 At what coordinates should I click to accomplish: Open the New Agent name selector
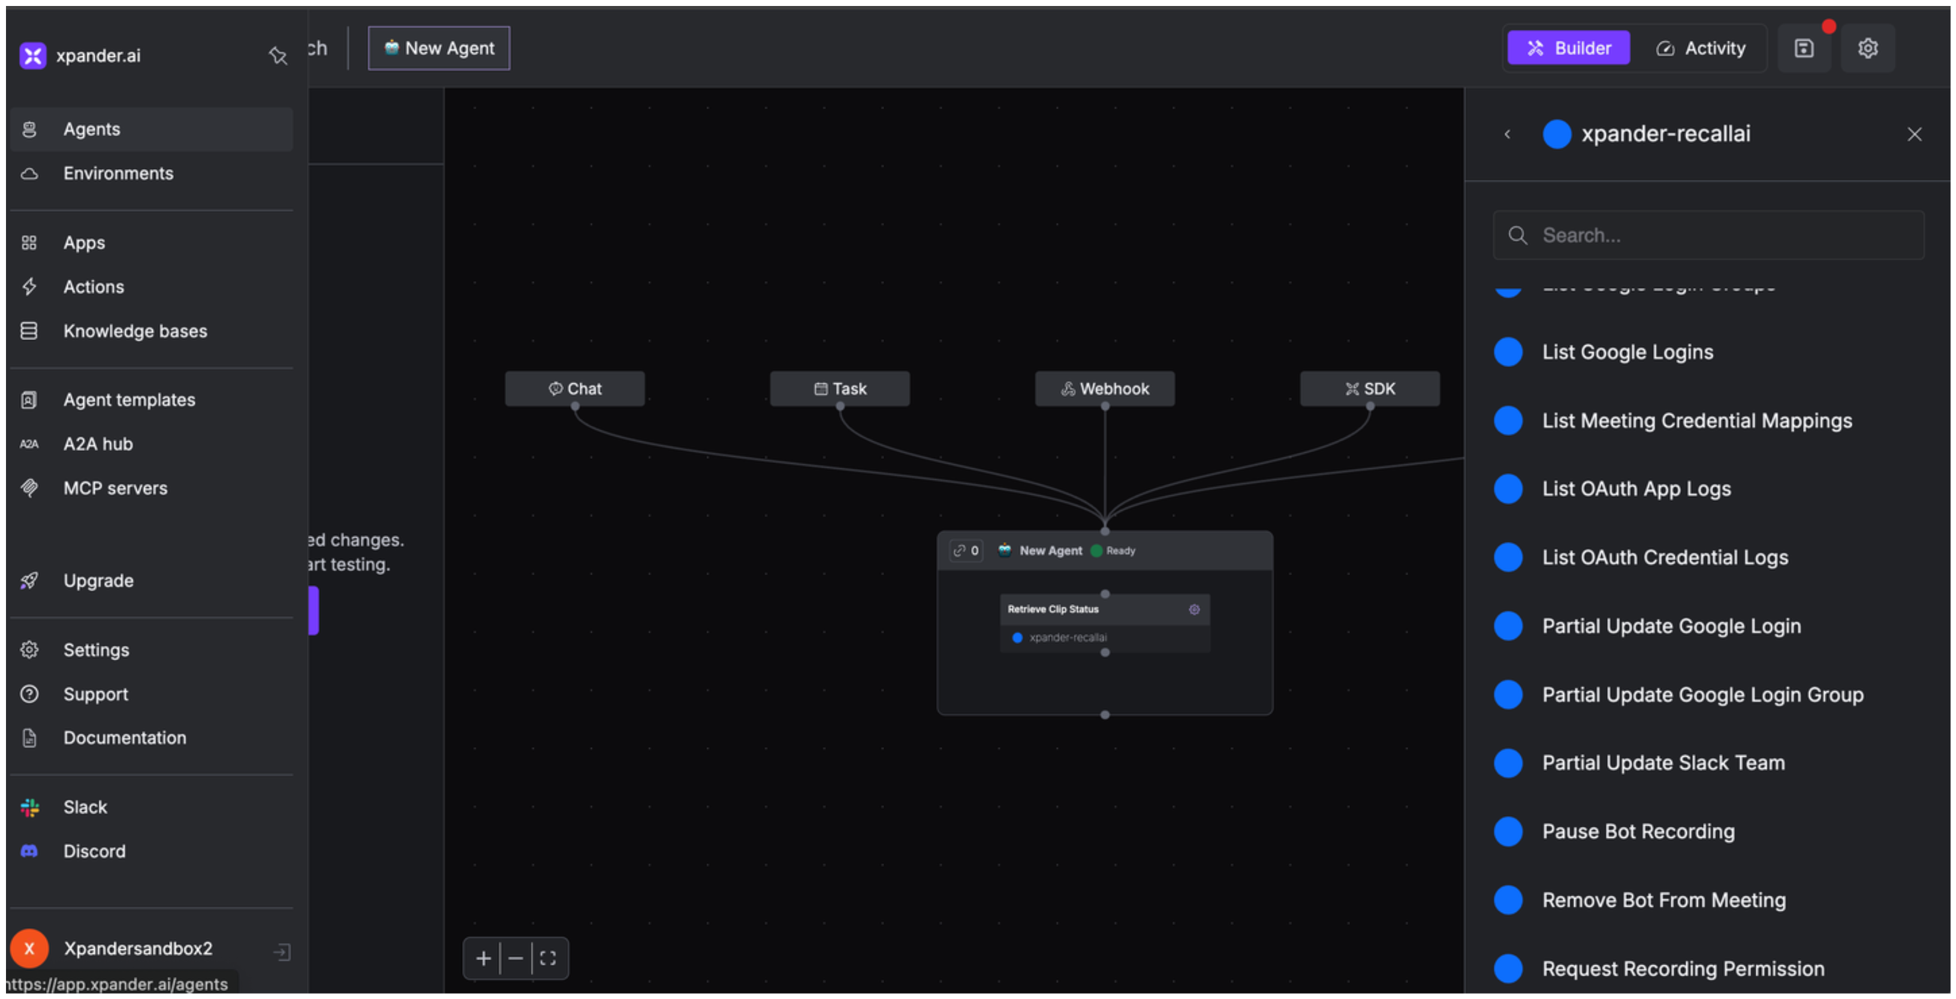[x=439, y=49]
